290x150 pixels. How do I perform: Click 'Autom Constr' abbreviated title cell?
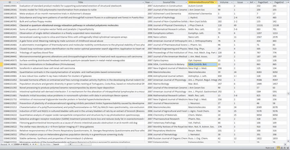(202, 6)
